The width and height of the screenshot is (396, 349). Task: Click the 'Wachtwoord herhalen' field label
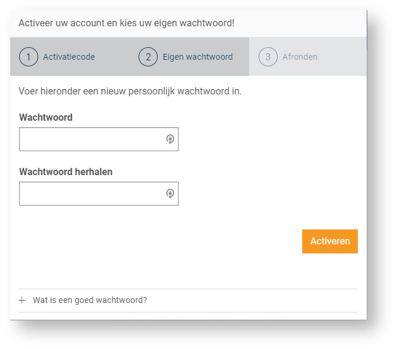(x=66, y=172)
